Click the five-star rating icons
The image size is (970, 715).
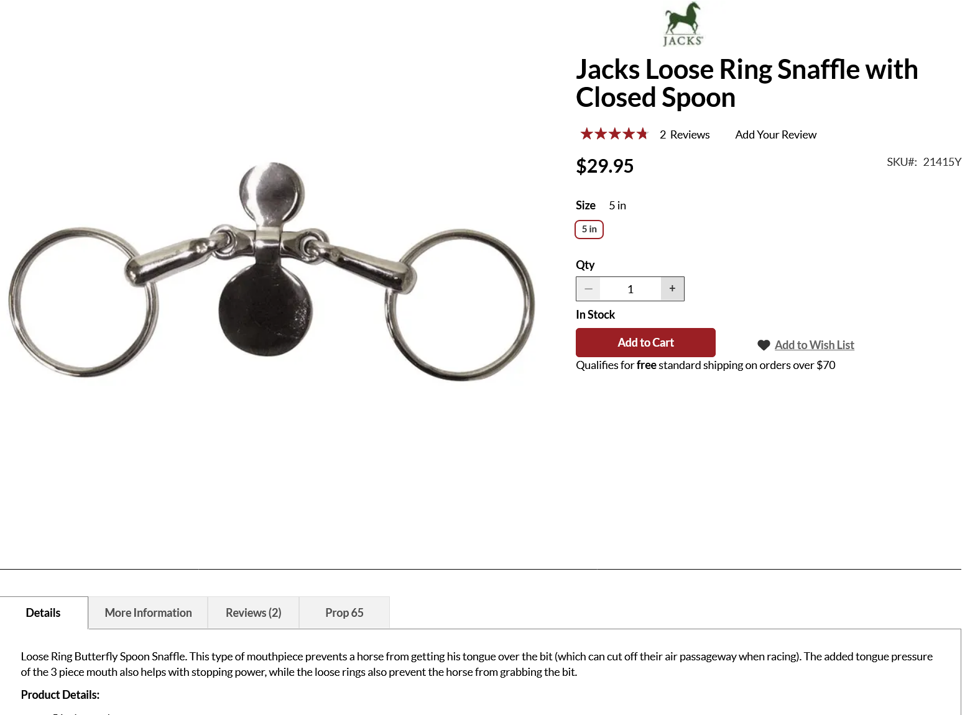(x=614, y=134)
